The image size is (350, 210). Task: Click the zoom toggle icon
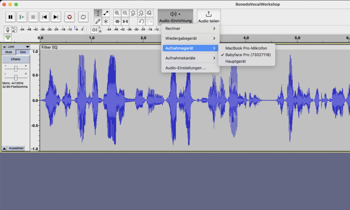(149, 13)
